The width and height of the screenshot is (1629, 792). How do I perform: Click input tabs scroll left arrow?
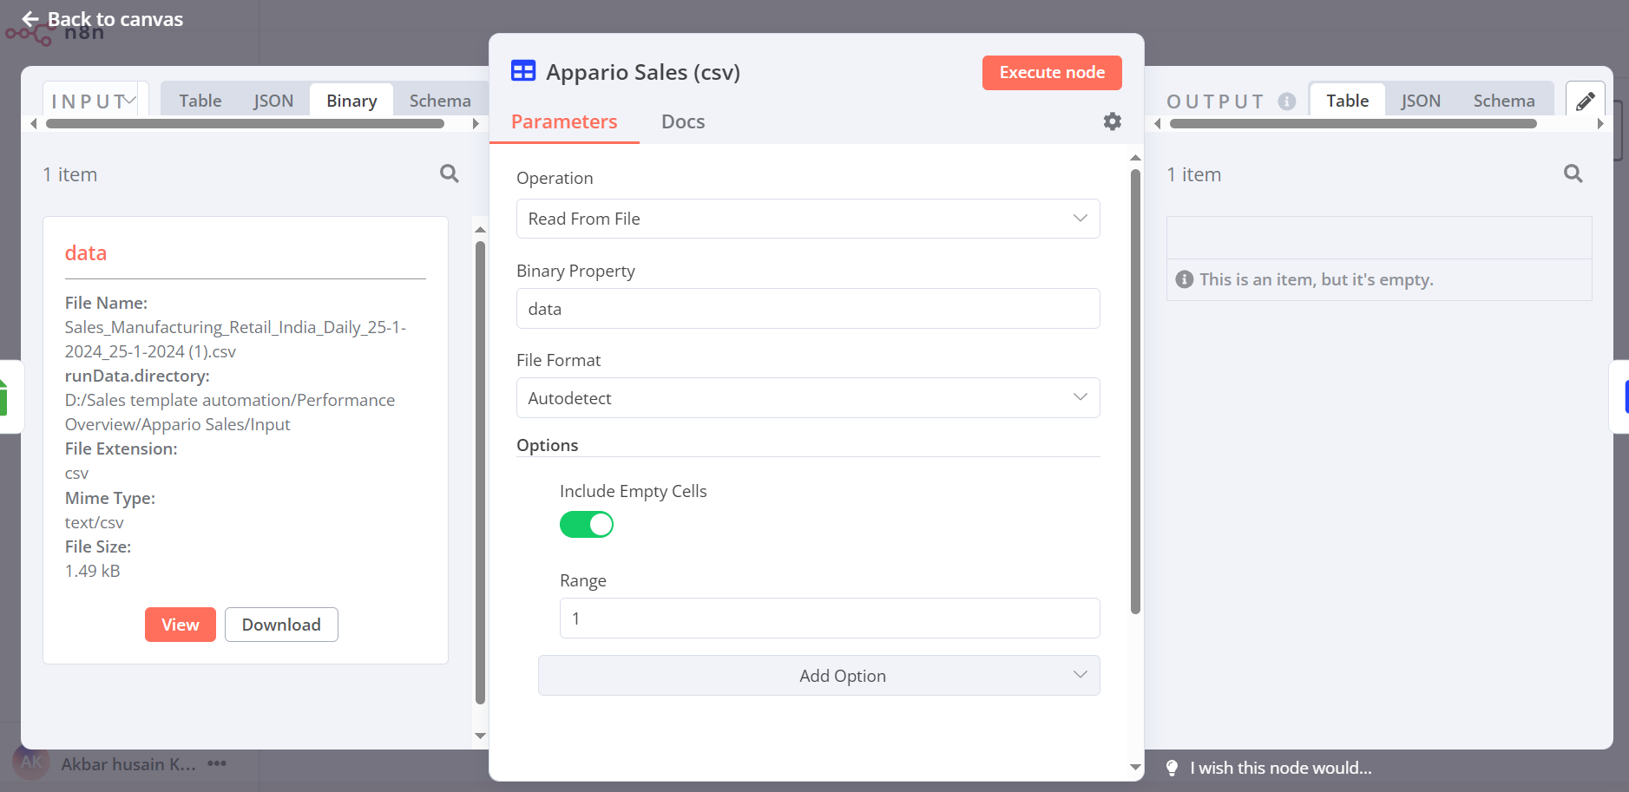click(34, 124)
